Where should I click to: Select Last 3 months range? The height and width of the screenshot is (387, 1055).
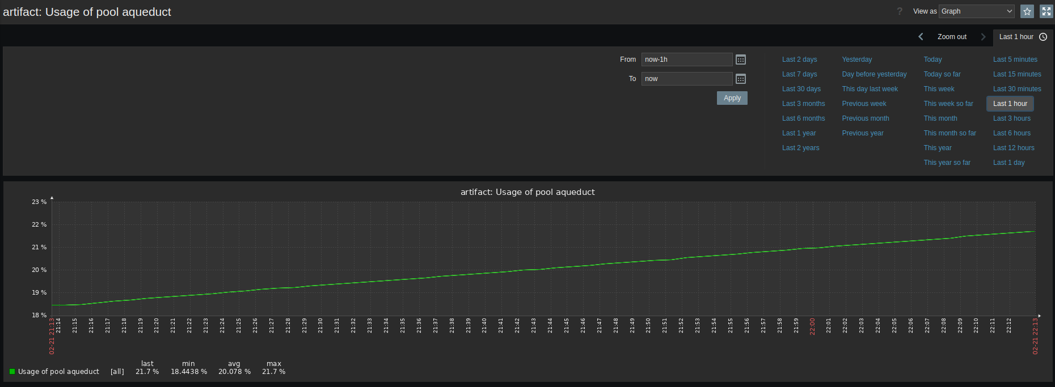(x=803, y=104)
